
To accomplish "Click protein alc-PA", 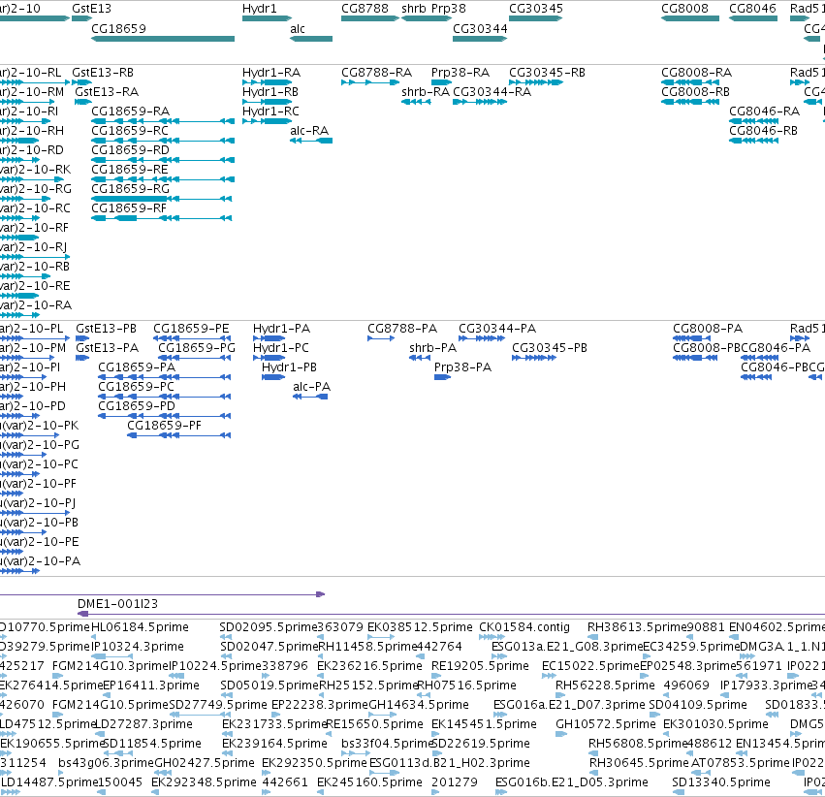I will tap(312, 387).
